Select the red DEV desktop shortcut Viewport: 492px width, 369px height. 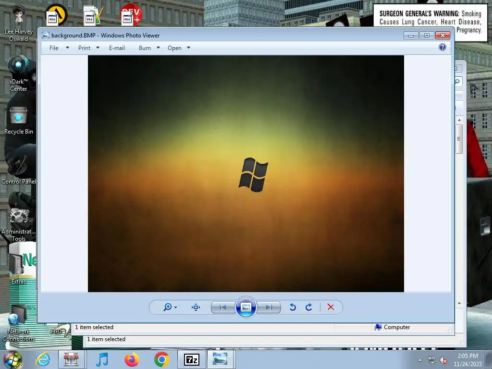click(131, 15)
